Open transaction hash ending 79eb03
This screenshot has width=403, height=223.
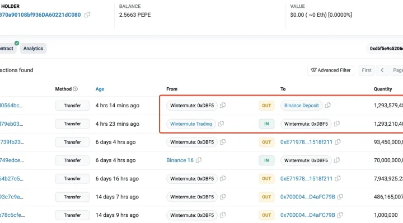pos(12,124)
